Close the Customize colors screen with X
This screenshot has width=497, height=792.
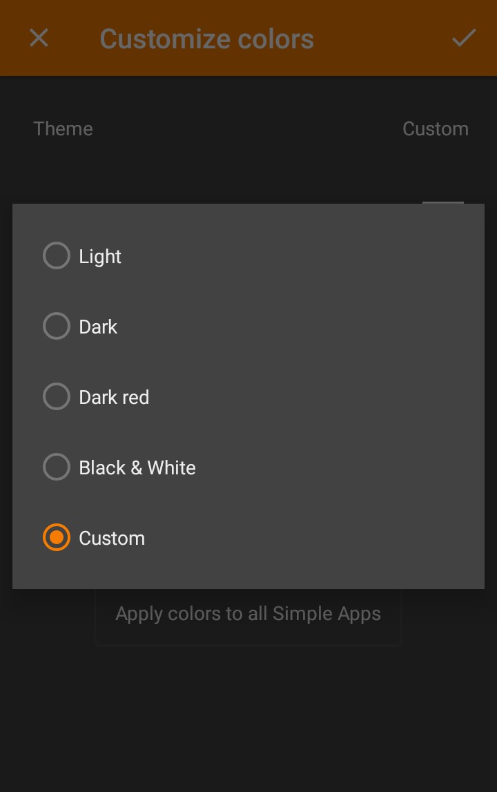pyautogui.click(x=39, y=38)
